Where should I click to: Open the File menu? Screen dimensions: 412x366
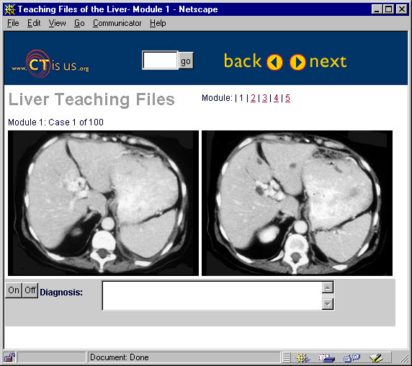[x=13, y=23]
